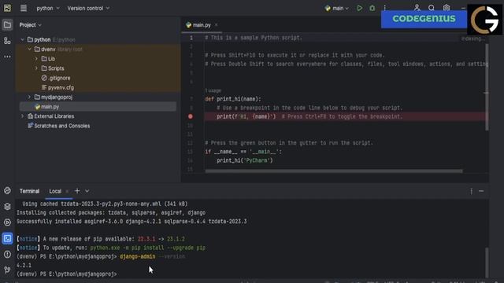The width and height of the screenshot is (504, 283).
Task: Open the Python Console tool window icon
Action: (7, 190)
